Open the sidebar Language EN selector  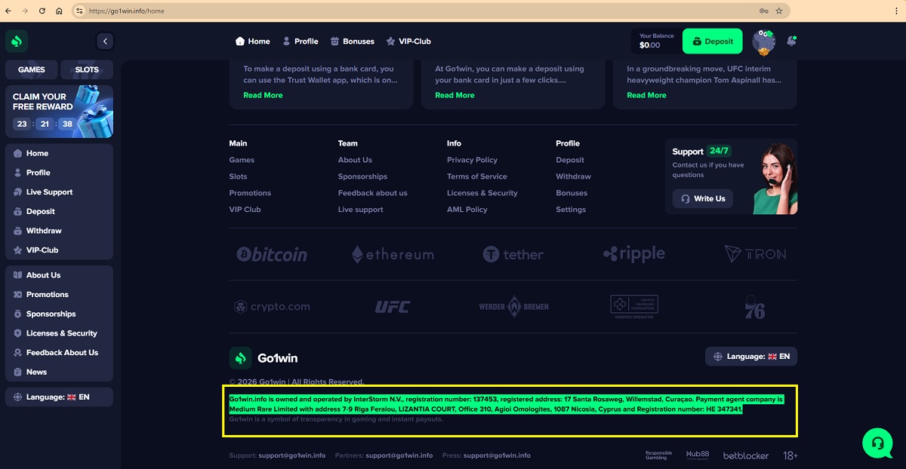tap(58, 397)
